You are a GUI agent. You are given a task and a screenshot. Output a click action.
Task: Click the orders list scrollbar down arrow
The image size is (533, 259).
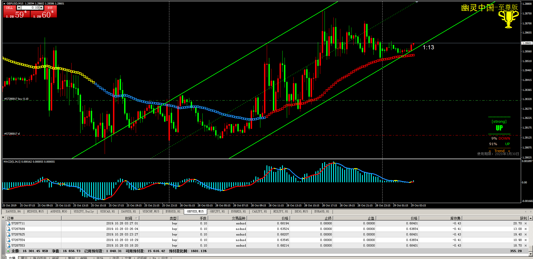(531, 253)
